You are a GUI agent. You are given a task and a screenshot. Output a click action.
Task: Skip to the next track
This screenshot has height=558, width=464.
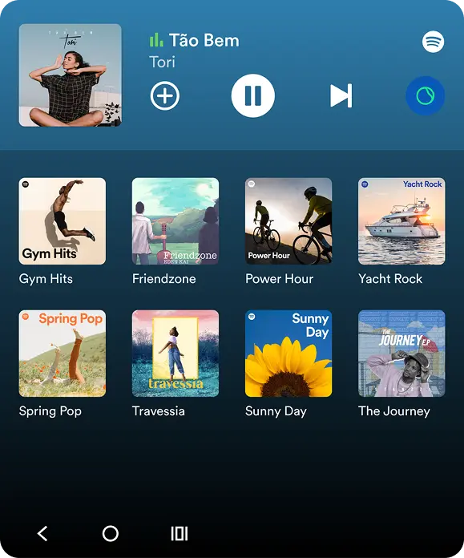(341, 95)
